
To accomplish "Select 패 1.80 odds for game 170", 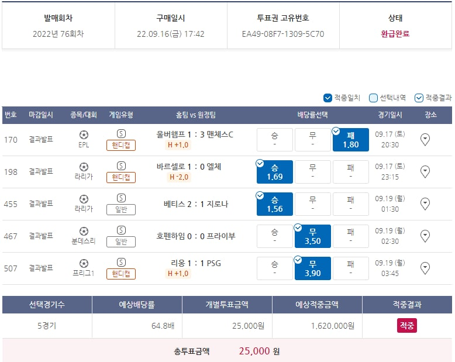I will (x=351, y=140).
